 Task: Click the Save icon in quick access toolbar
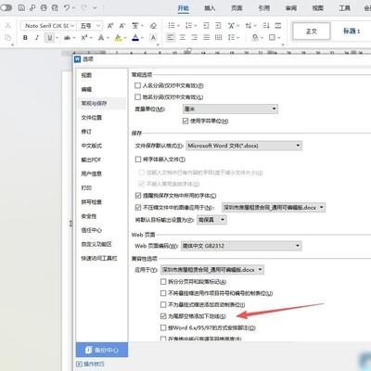point(21,7)
